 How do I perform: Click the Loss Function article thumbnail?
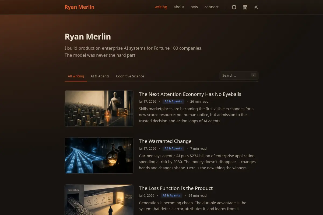coord(99,200)
